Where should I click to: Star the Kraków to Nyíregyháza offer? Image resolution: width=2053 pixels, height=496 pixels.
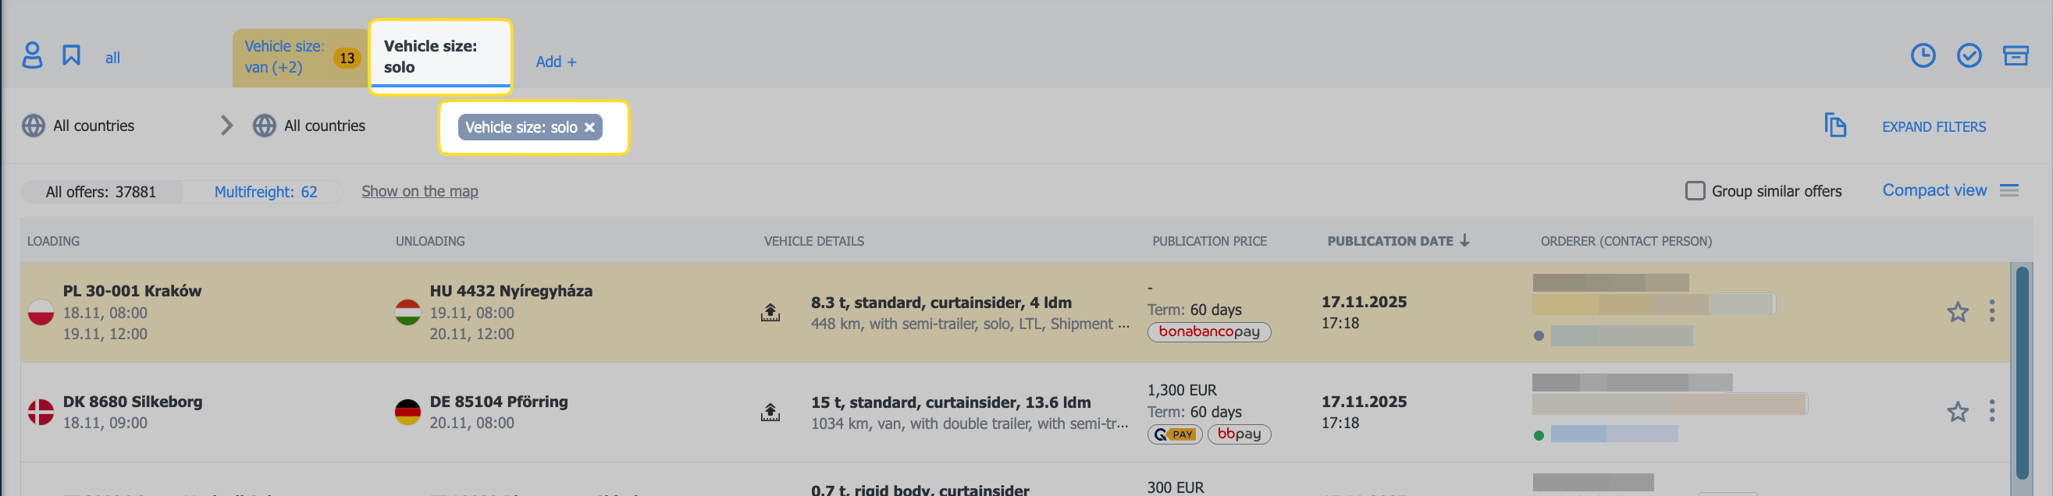1957,312
